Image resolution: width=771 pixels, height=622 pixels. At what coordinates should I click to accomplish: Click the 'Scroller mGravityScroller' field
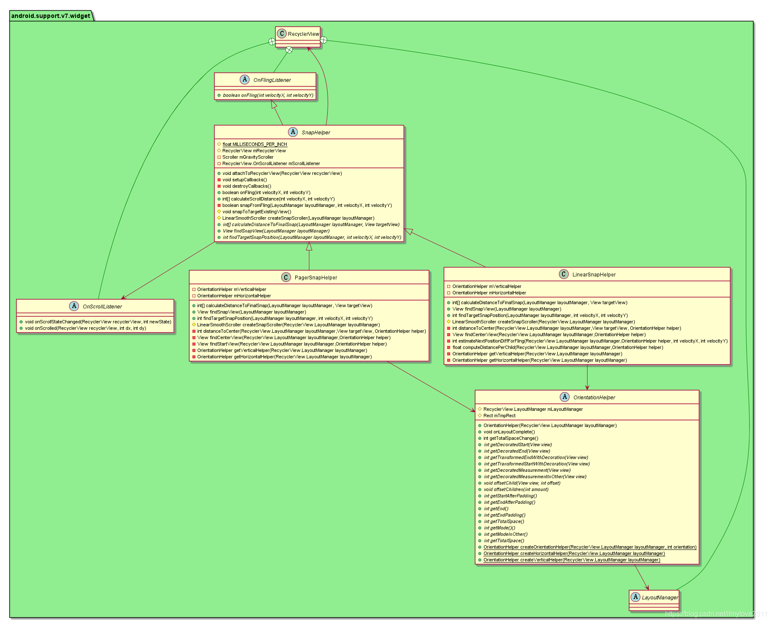pos(248,157)
